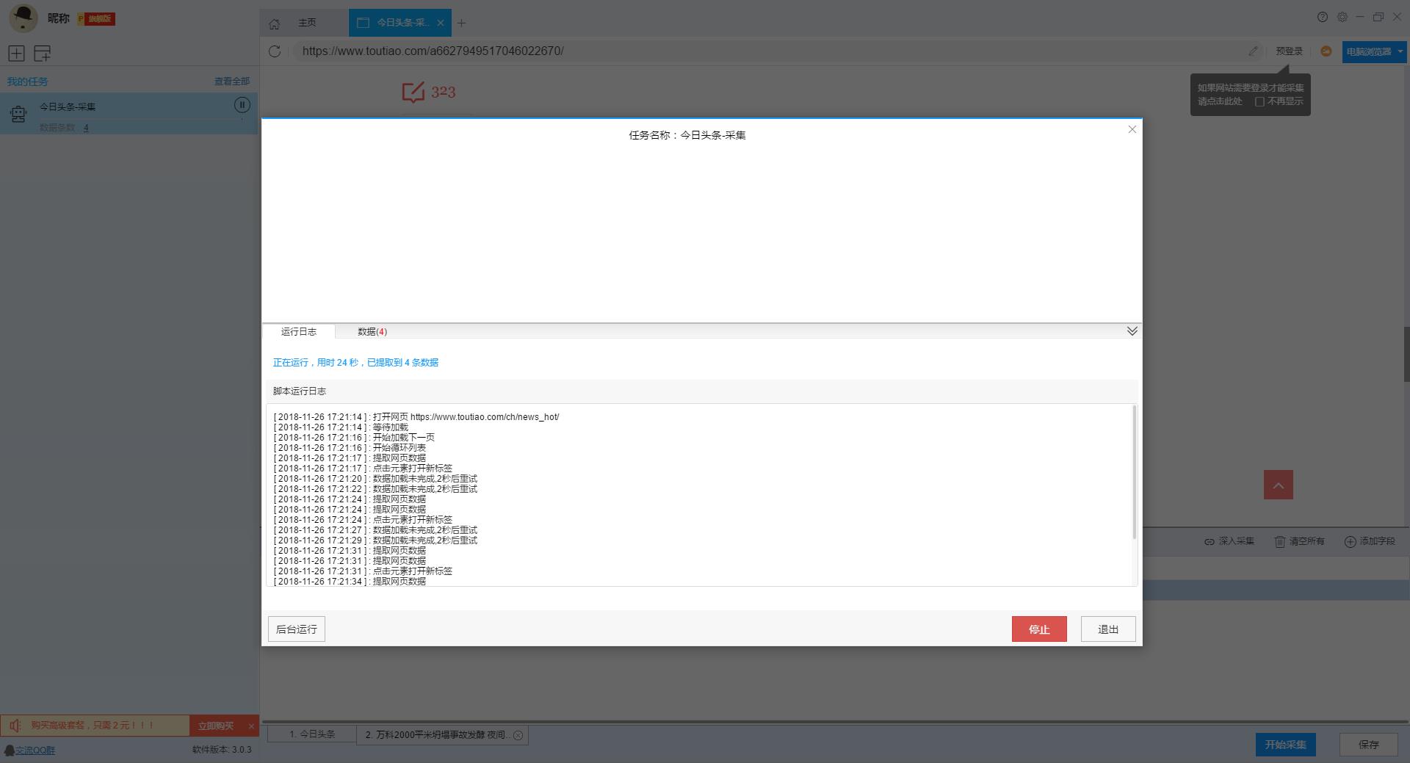Open help via question mark icon

1323,17
